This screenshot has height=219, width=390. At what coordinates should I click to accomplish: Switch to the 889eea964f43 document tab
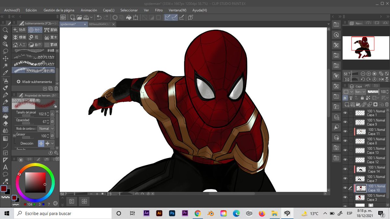(99, 24)
